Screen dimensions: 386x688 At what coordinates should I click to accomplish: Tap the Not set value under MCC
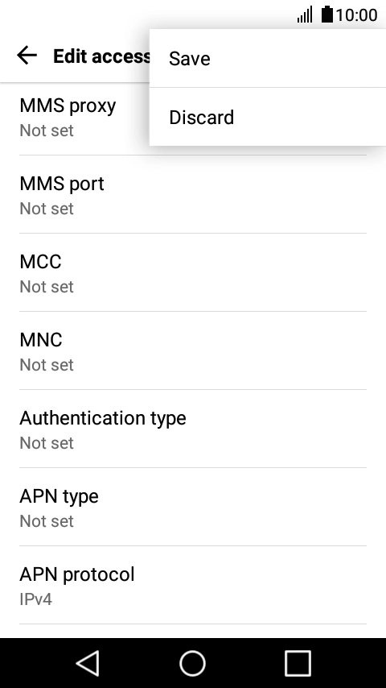click(47, 287)
